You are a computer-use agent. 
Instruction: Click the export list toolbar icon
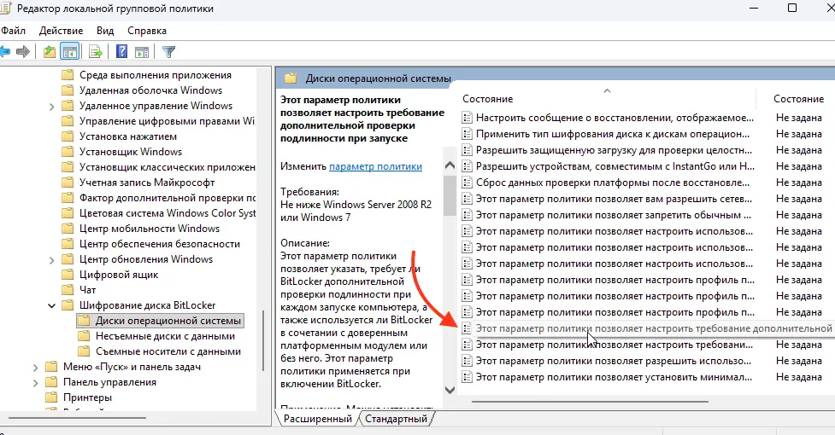[96, 52]
